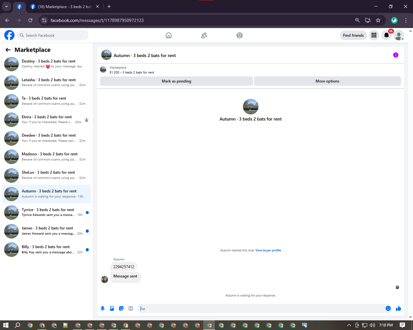Close the Marketplace browser tab
Viewport: 413px width, 330px height.
point(97,6)
